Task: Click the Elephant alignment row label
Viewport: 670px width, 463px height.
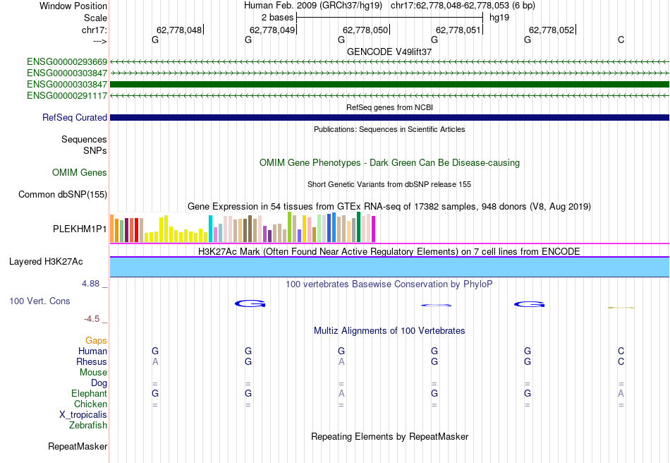Action: click(89, 393)
